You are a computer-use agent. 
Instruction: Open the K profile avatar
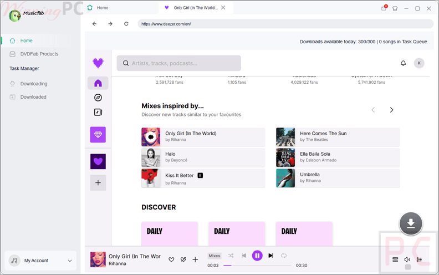point(419,63)
